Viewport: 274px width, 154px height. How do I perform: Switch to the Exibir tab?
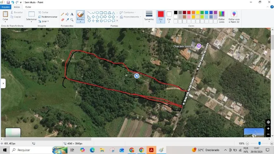[28, 7]
